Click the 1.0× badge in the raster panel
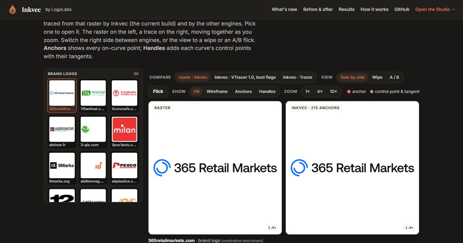Screen dimensions: 463x243 pyautogui.click(x=272, y=228)
